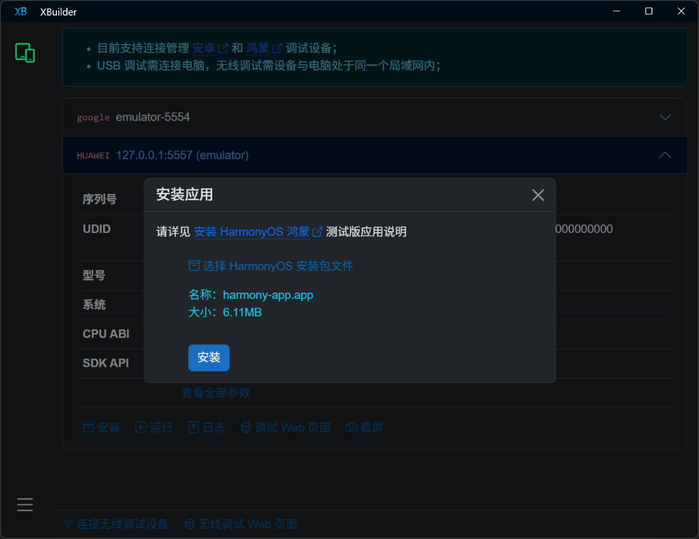Click 连接无线调试设备 at bottom

coord(115,524)
